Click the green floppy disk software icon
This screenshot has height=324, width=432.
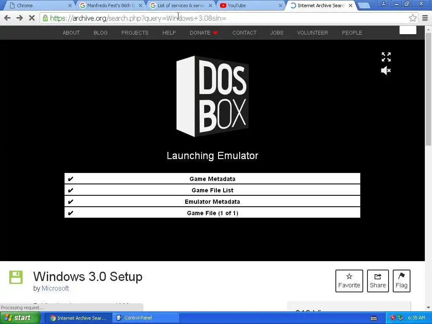pyautogui.click(x=16, y=277)
